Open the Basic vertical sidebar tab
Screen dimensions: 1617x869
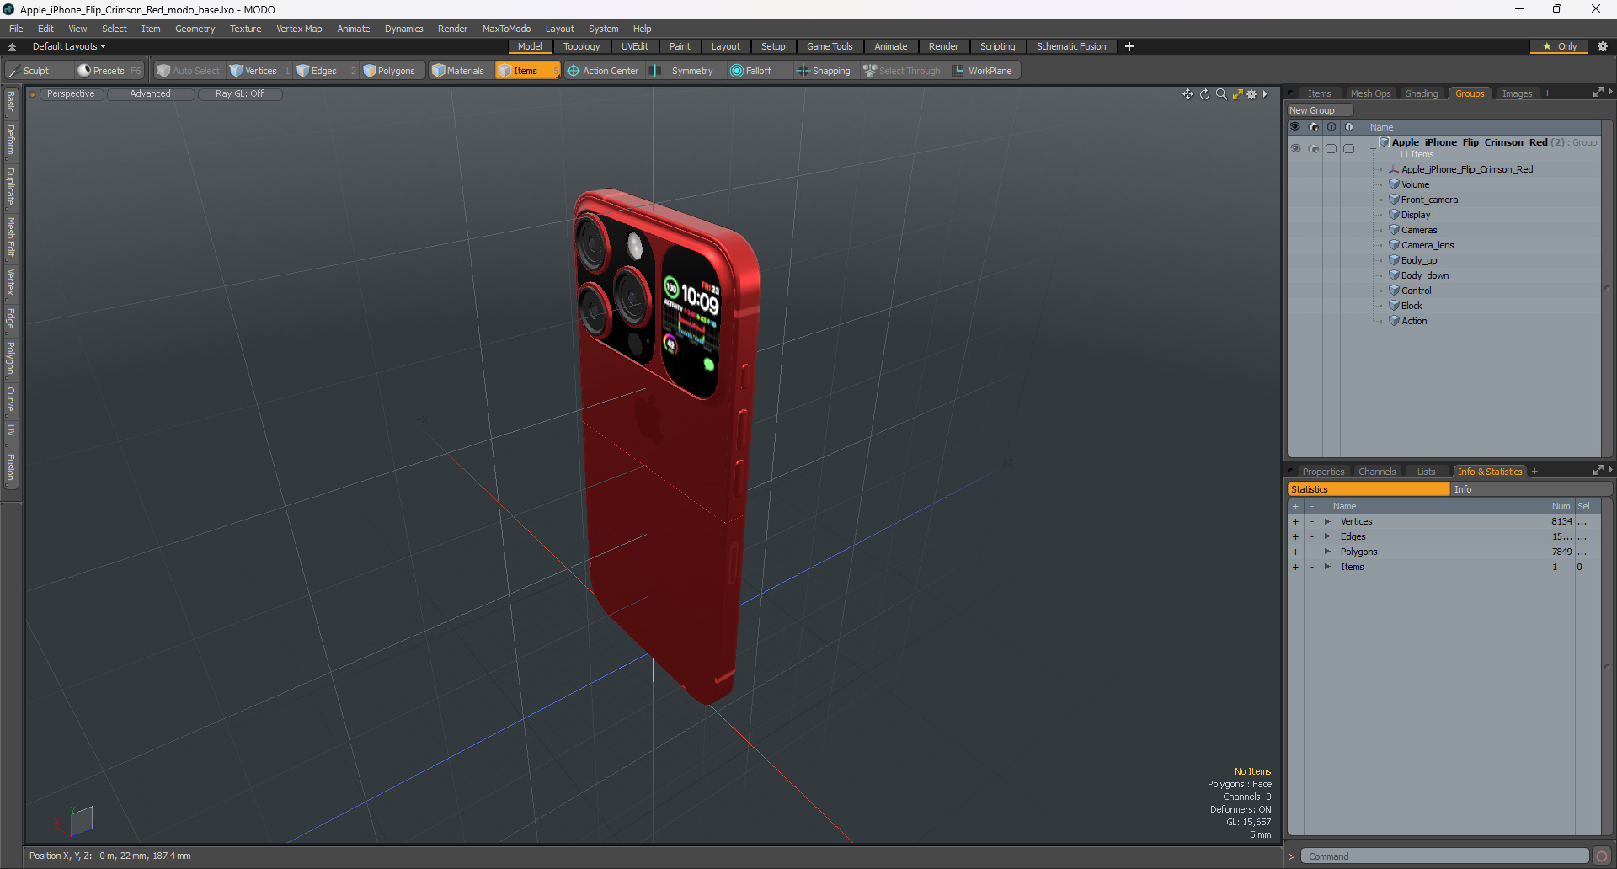click(10, 102)
